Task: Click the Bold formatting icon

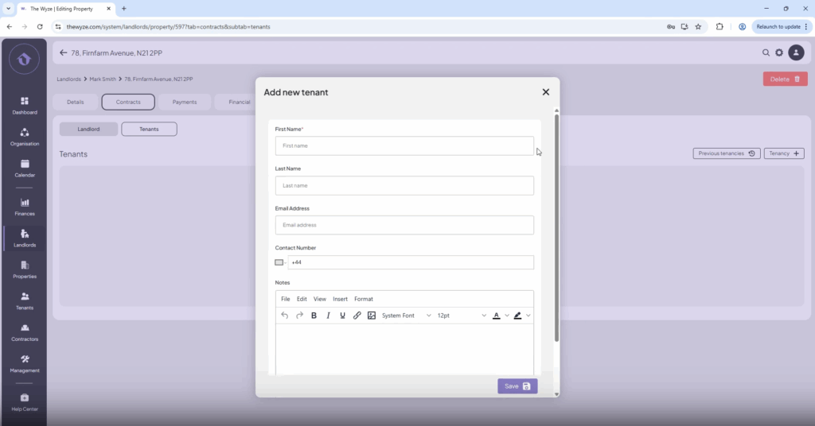Action: (314, 316)
